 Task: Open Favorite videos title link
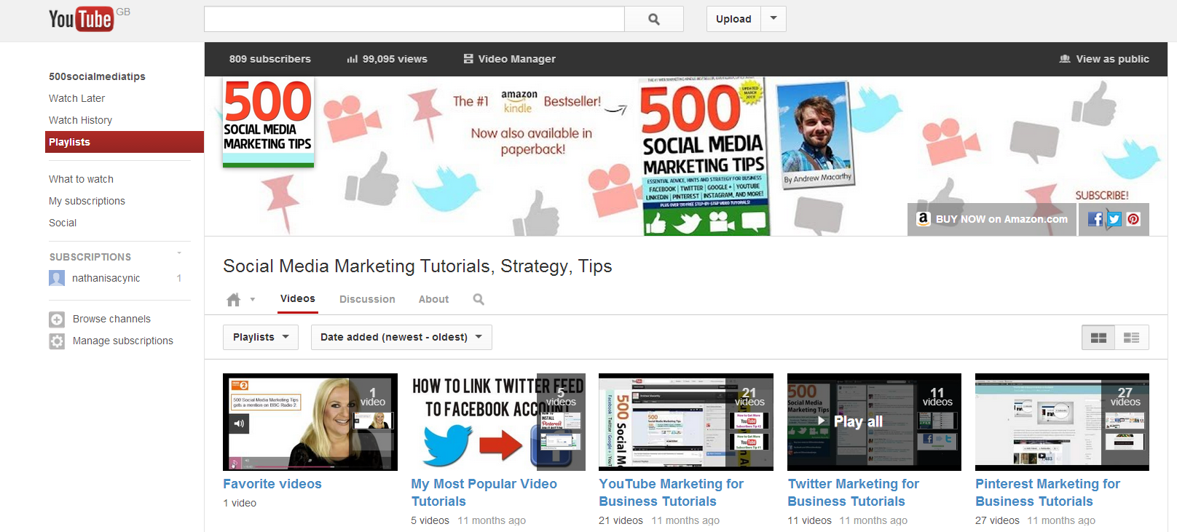(272, 484)
